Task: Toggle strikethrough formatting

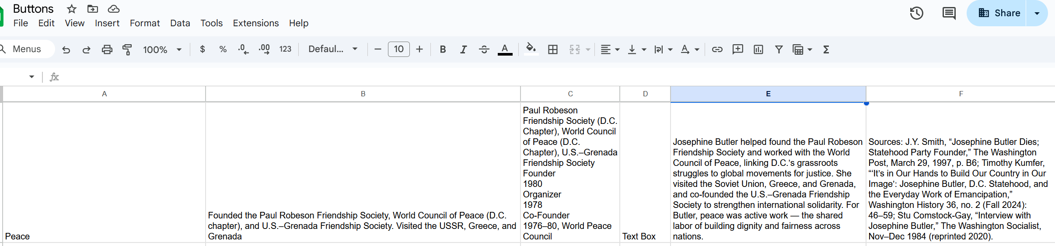Action: click(x=484, y=49)
